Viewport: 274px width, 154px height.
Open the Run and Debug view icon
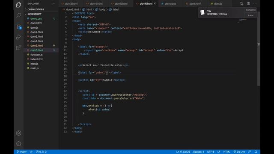18,37
